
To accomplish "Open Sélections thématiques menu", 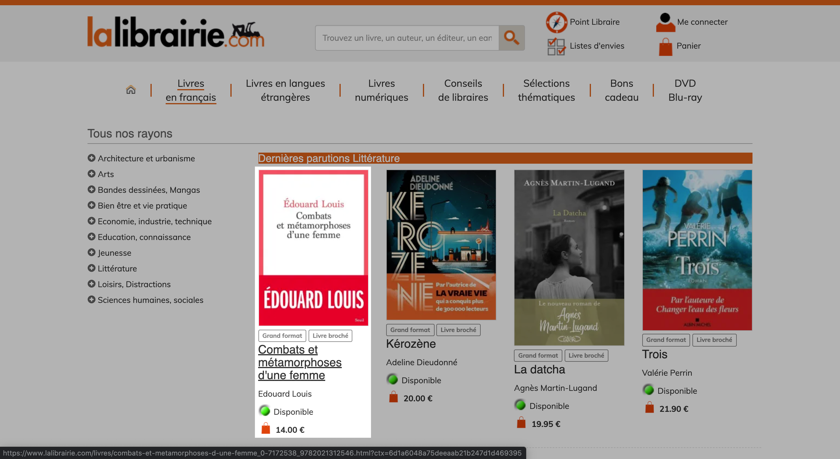I will tap(547, 90).
